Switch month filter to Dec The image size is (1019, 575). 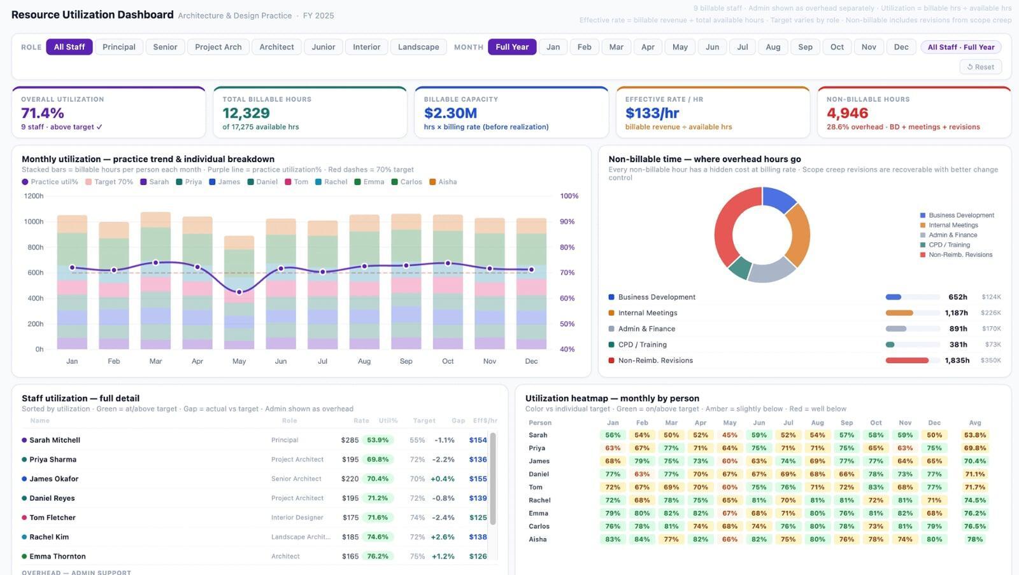(x=901, y=47)
